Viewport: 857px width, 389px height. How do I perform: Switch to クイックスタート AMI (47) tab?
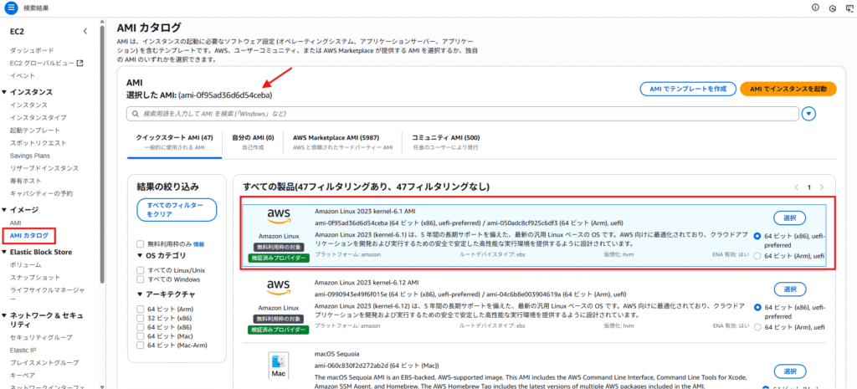coord(174,142)
